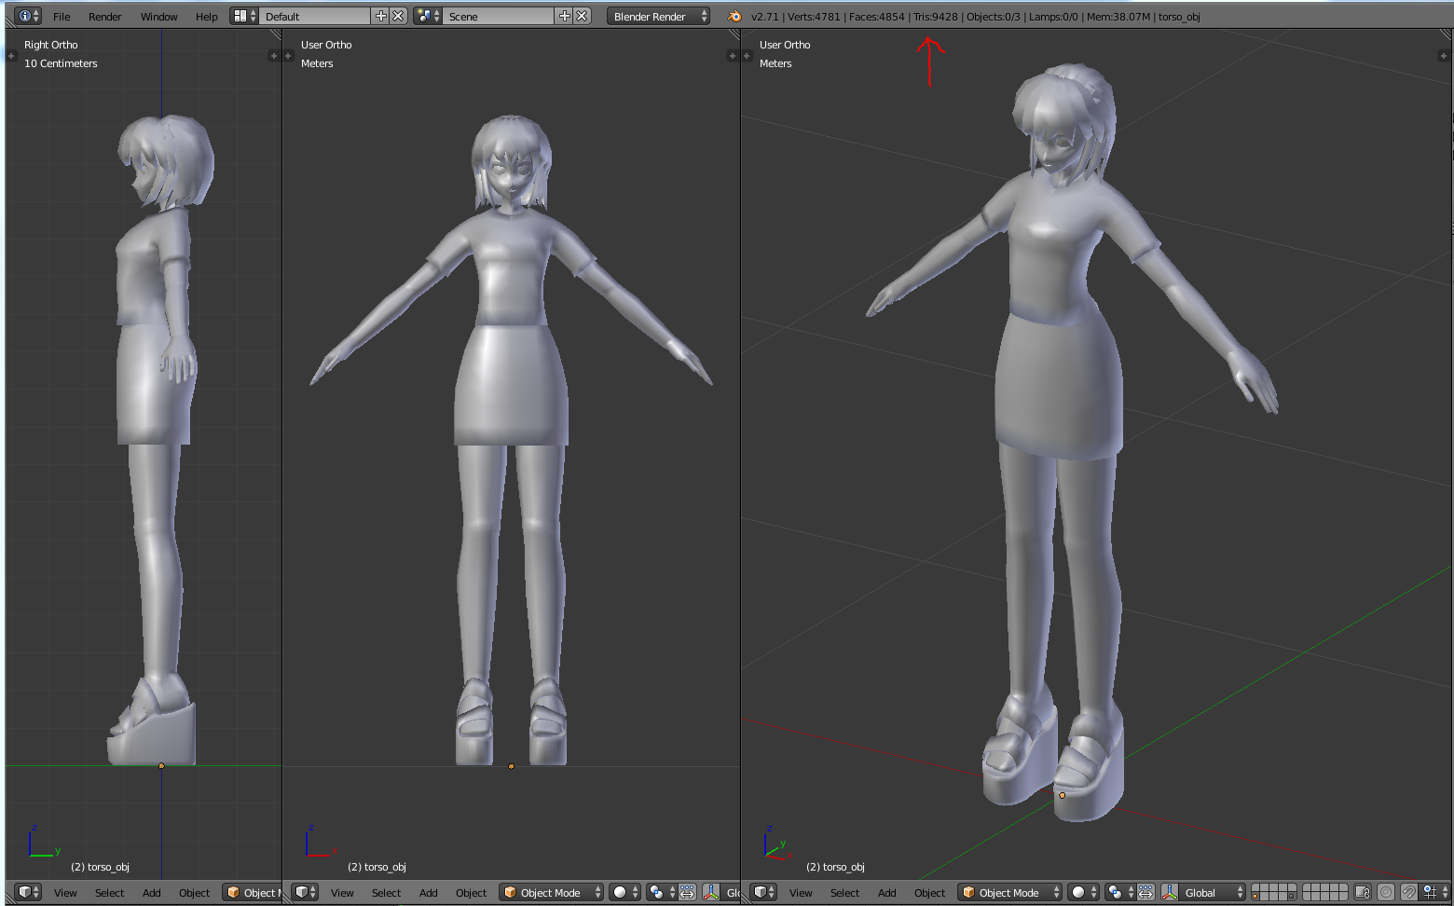Delete the current Scene
The width and height of the screenshot is (1454, 906).
[582, 16]
